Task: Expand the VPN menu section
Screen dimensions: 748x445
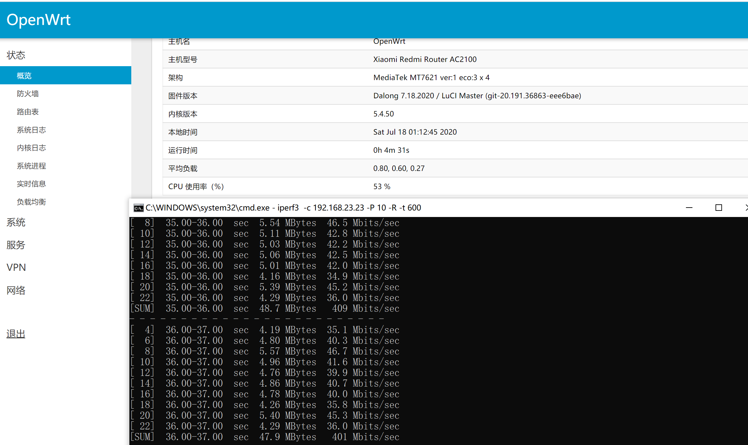Action: 16,268
